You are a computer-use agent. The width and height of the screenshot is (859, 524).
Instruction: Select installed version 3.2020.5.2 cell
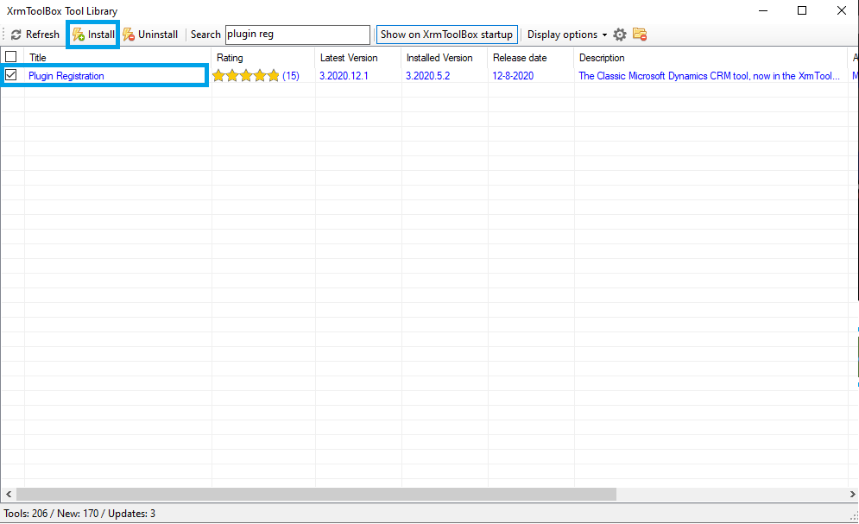click(x=428, y=76)
